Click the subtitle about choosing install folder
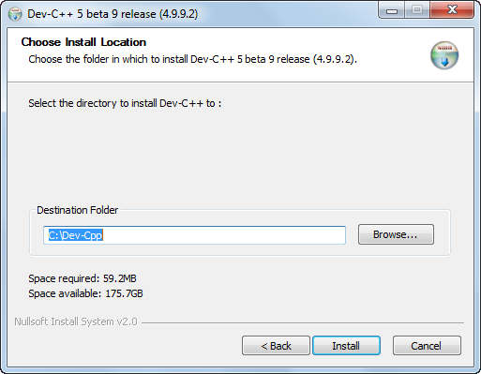 tap(192, 59)
